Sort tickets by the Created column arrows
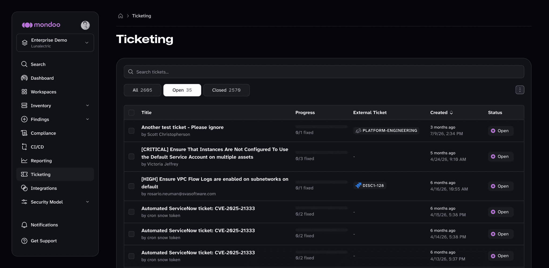Image resolution: width=549 pixels, height=268 pixels. tap(451, 113)
